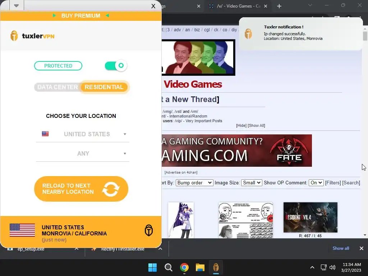Open the 'an' board link

pos(188,30)
